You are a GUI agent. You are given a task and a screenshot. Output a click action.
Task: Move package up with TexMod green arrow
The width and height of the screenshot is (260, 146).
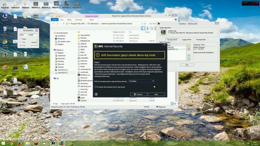pos(188,56)
